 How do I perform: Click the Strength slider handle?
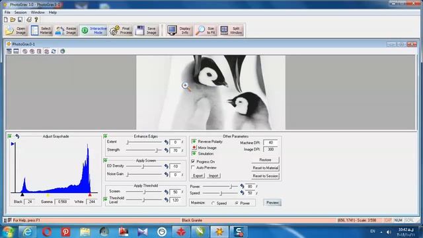coord(157,150)
